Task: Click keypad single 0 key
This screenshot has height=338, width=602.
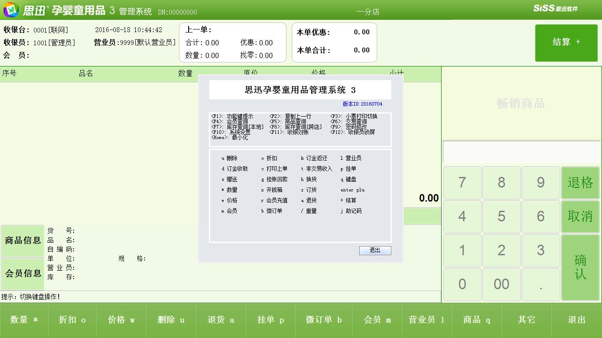Action: tap(462, 284)
